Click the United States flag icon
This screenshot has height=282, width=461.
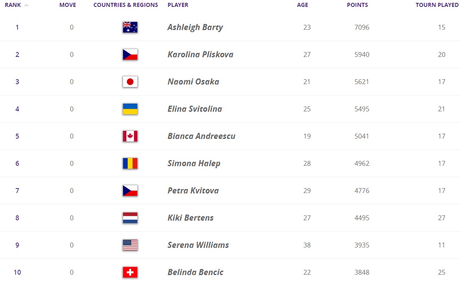(x=130, y=245)
